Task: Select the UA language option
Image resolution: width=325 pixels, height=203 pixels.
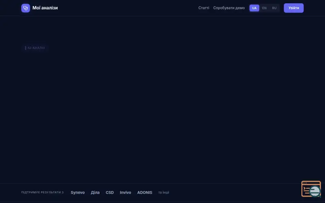Action: point(254,8)
